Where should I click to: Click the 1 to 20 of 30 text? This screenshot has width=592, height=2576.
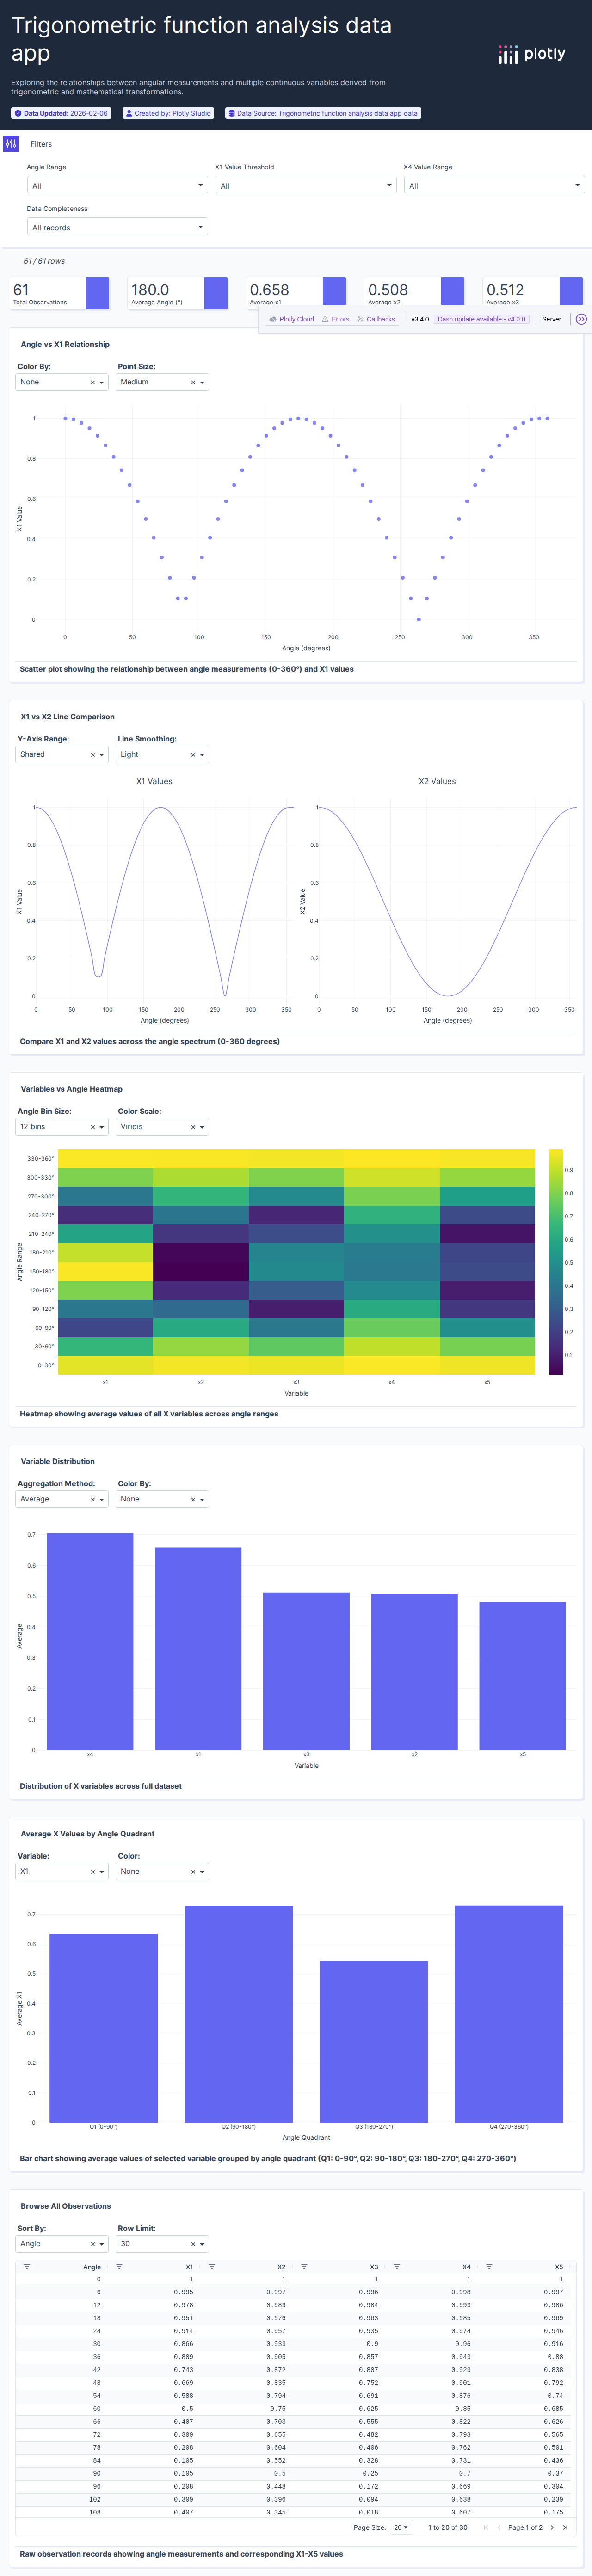click(448, 2527)
